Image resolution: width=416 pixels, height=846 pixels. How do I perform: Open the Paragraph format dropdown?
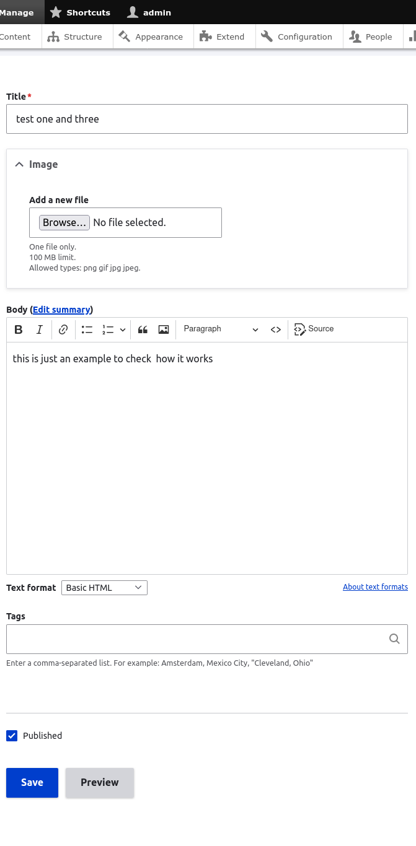pyautogui.click(x=220, y=329)
